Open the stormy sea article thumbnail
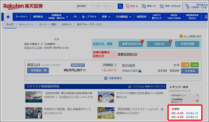This screenshot has height=122, width=209. [34, 97]
